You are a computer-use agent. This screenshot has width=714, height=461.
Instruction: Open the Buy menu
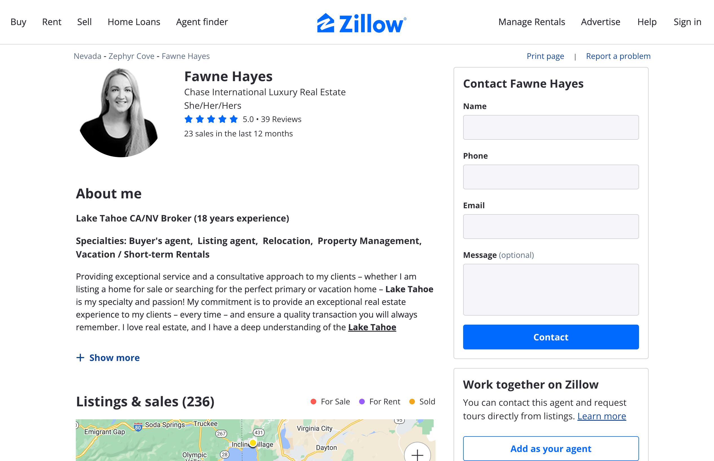18,22
